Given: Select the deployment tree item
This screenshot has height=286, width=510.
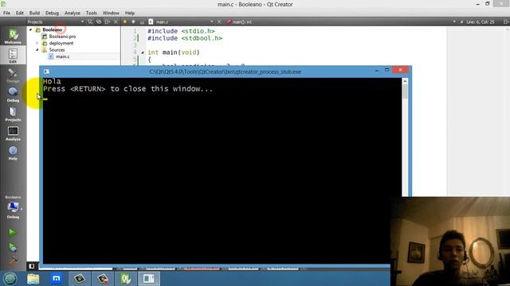Looking at the screenshot, I should click(x=61, y=43).
